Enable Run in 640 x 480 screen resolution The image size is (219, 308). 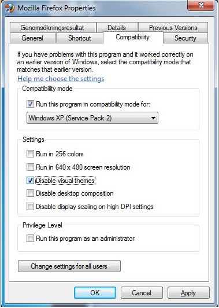pyautogui.click(x=30, y=167)
